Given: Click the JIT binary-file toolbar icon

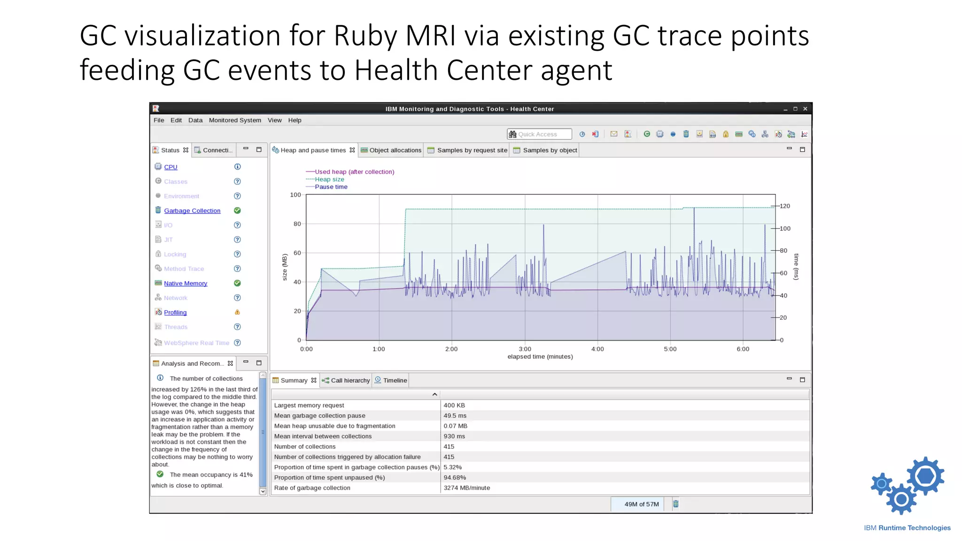Looking at the screenshot, I should point(713,134).
